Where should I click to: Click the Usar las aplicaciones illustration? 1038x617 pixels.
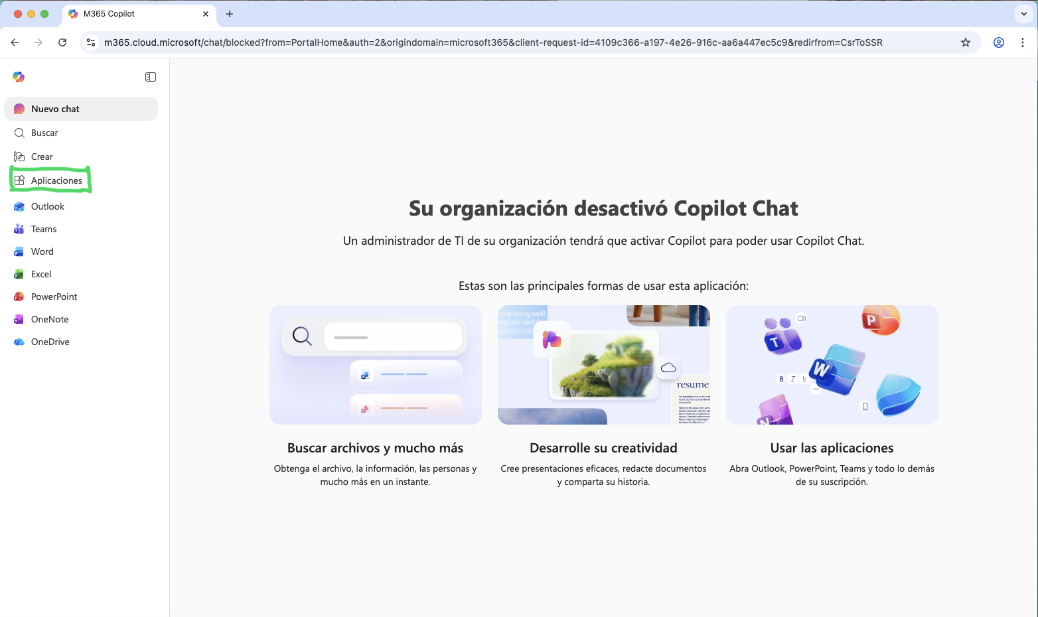click(x=832, y=365)
